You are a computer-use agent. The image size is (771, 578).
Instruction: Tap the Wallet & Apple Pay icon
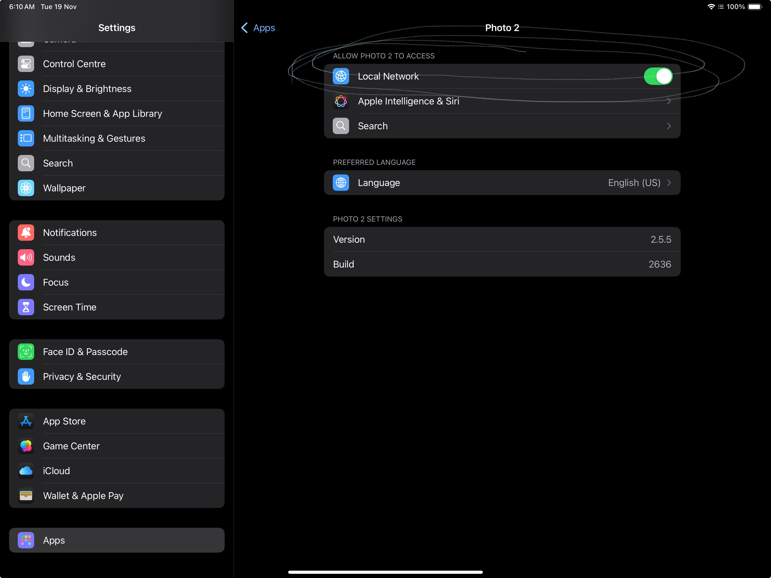click(x=26, y=495)
